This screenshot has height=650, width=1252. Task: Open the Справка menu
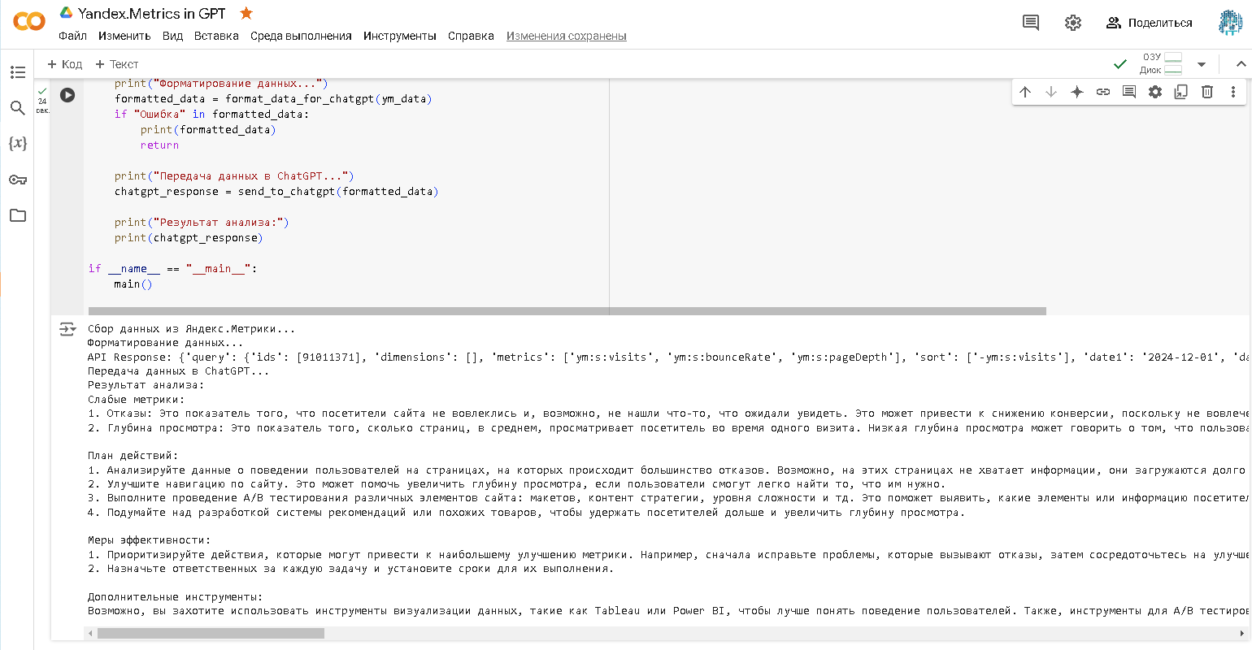coord(471,36)
